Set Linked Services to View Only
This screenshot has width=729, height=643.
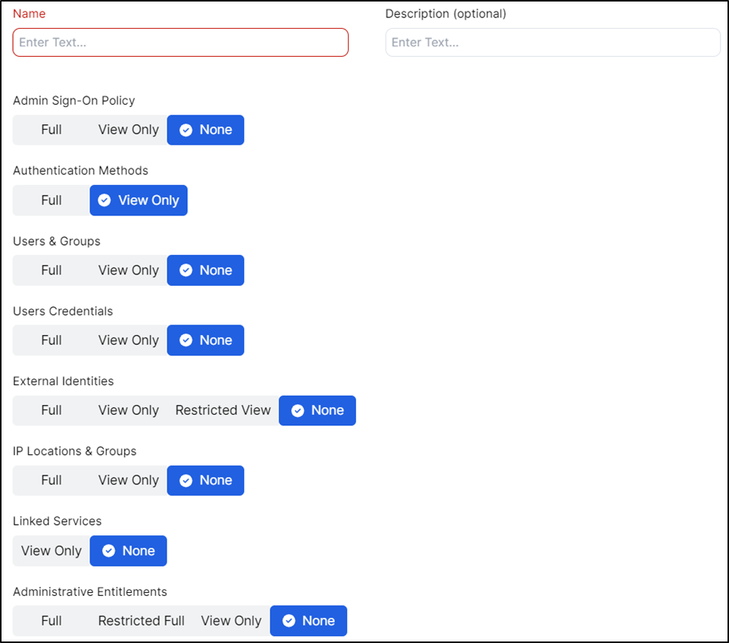pyautogui.click(x=52, y=550)
